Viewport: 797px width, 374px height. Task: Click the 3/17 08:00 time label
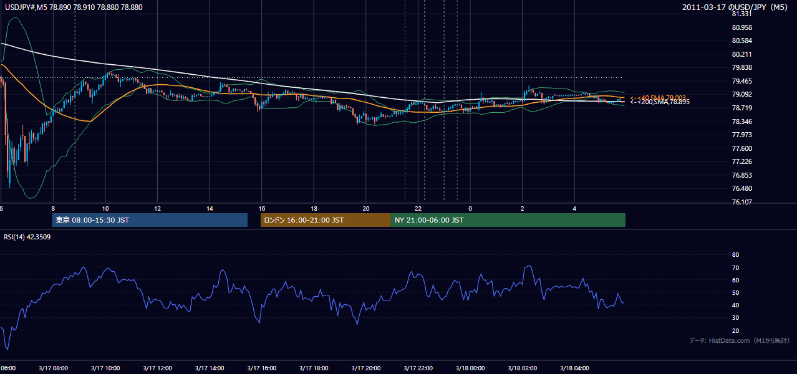click(53, 368)
